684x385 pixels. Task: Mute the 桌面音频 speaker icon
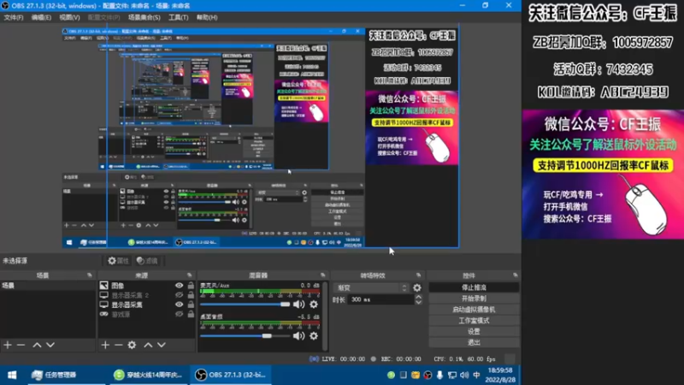click(298, 335)
